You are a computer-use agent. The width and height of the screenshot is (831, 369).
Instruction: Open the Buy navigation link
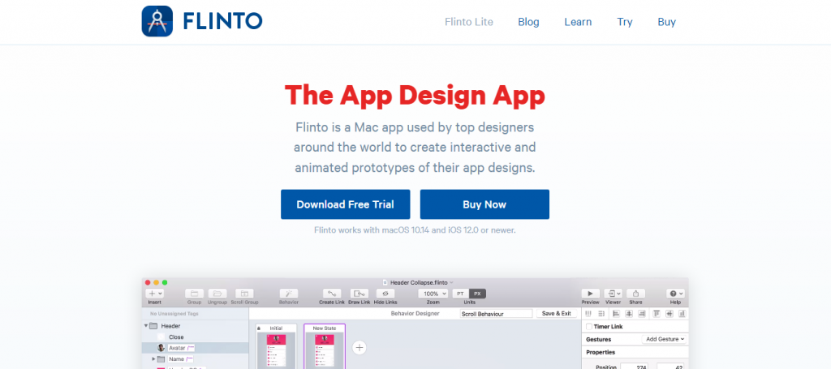667,22
